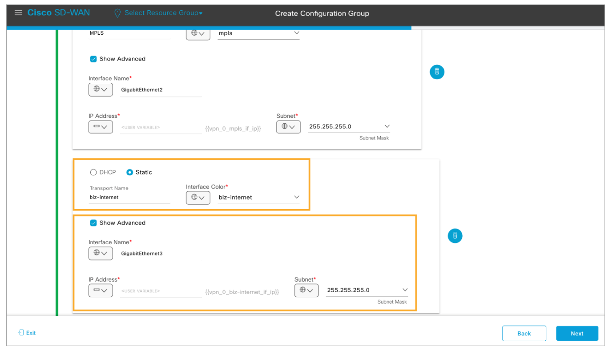Screen dimensions: 609x351
Task: Select the DHCP radio button
Action: (x=93, y=173)
